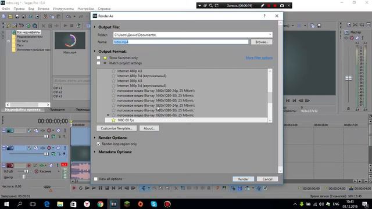Cancel the Render As dialog
This screenshot has width=372, height=209.
point(267,179)
